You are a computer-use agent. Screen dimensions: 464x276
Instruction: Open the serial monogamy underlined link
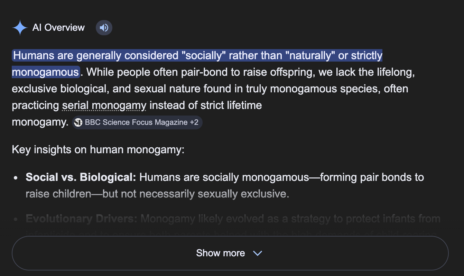pos(104,105)
